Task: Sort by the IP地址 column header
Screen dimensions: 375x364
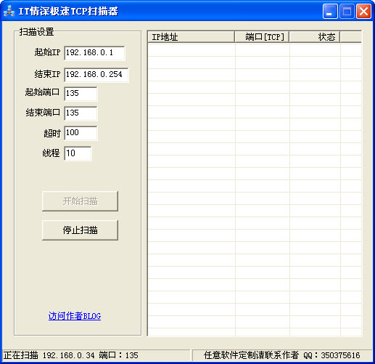Action: (x=191, y=37)
